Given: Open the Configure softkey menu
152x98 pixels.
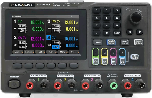Looking at the screenshot, I should pyautogui.click(x=29, y=52).
